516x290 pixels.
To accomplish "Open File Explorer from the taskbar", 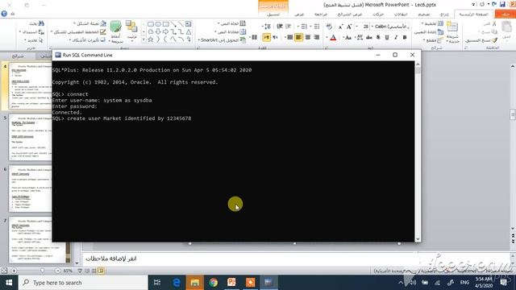I will [195, 283].
